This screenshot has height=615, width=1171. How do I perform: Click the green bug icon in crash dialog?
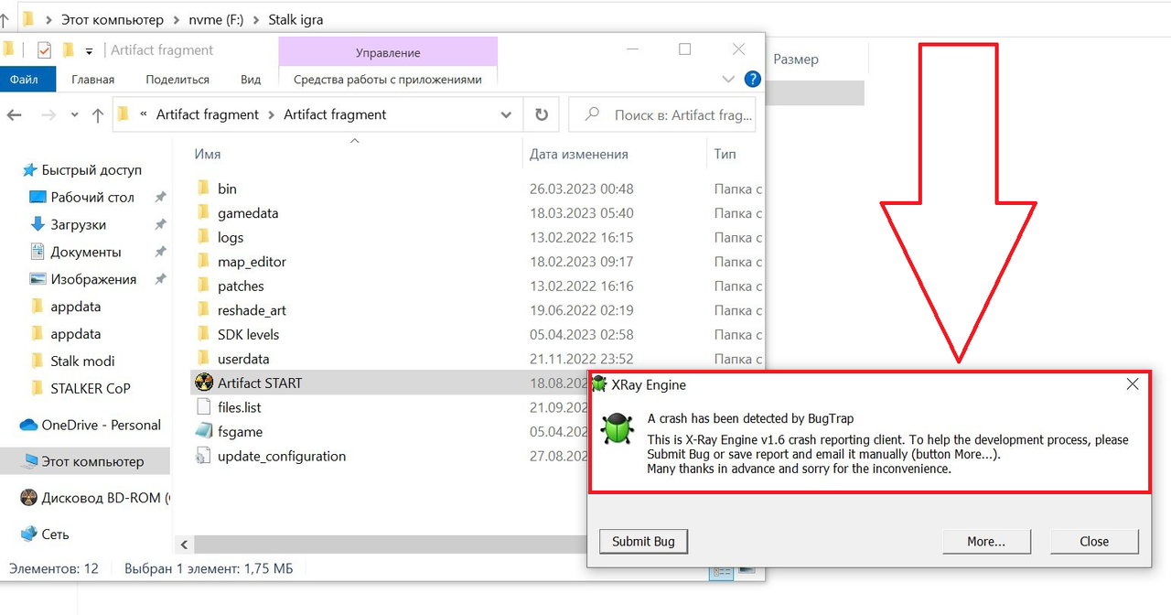(x=618, y=430)
